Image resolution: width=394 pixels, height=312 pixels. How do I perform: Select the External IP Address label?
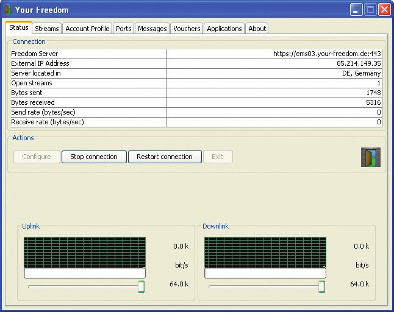pos(40,63)
